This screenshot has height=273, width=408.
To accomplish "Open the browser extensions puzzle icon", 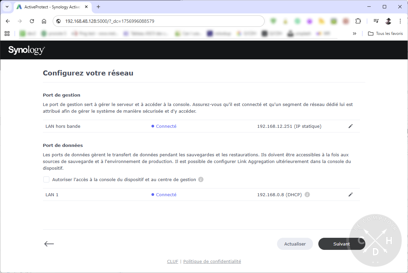I will (358, 21).
